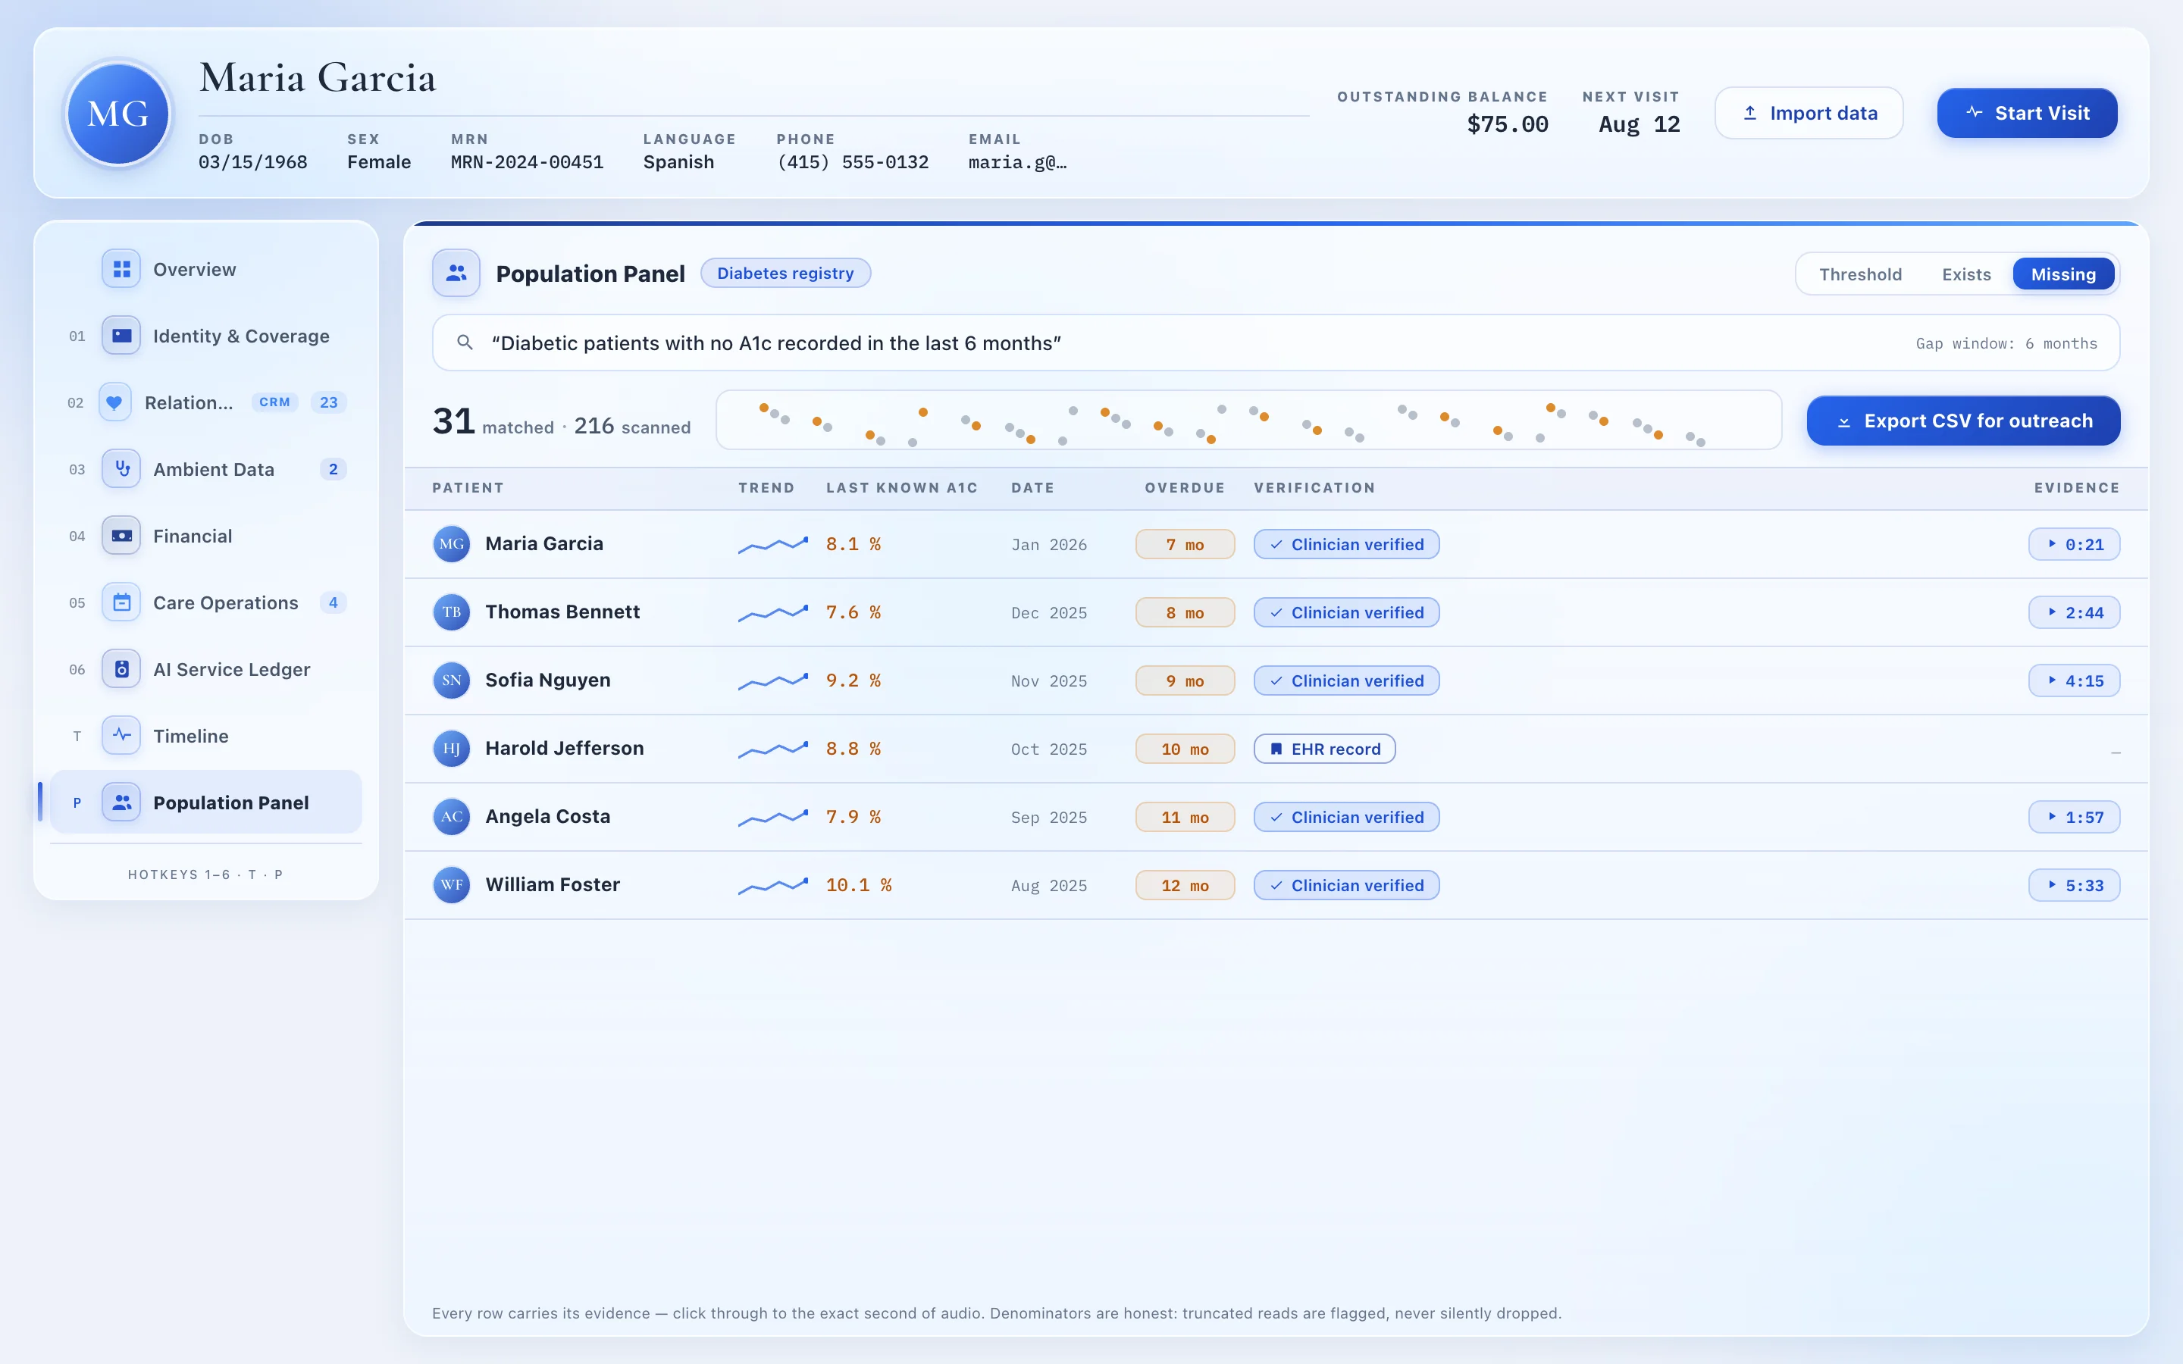Screen dimensions: 2183x1364
Task: Click the truncated email maria.g@…
Action: coord(1017,162)
